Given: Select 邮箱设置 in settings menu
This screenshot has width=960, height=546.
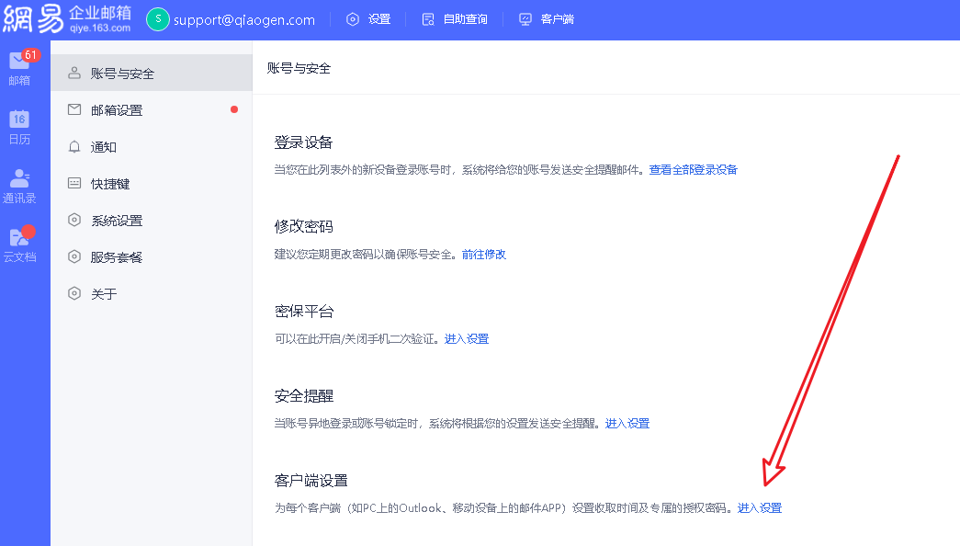Looking at the screenshot, I should coord(117,110).
